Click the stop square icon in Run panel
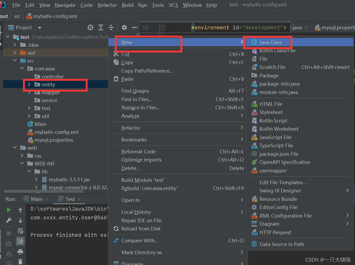The width and height of the screenshot is (355, 265). [9, 233]
